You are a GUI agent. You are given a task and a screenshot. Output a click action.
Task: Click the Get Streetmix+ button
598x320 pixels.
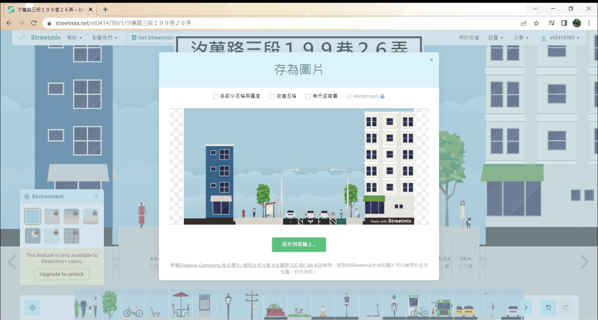tap(153, 37)
